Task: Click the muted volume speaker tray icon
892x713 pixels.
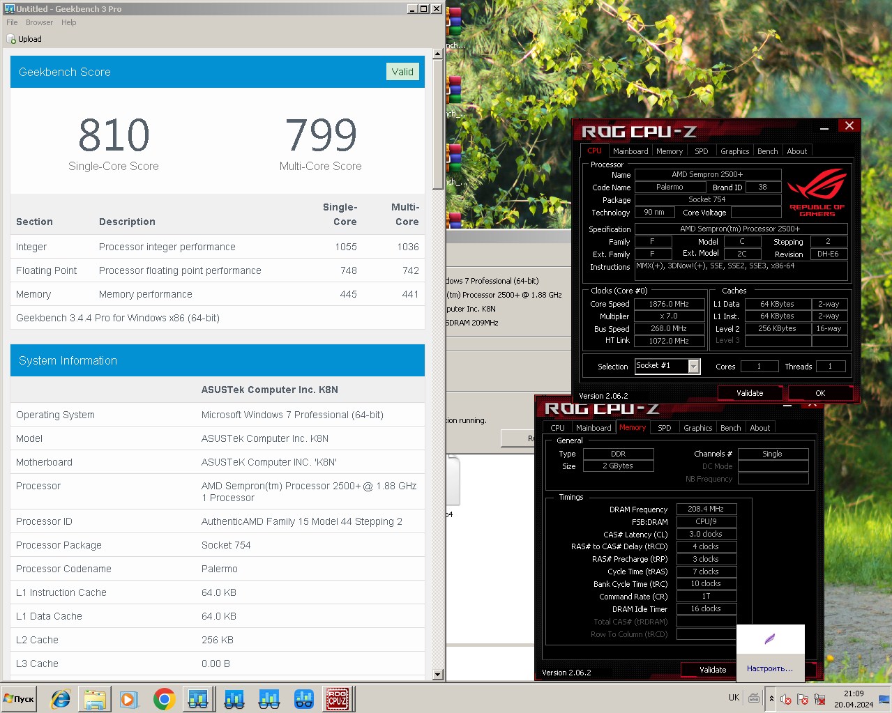Action: click(786, 699)
